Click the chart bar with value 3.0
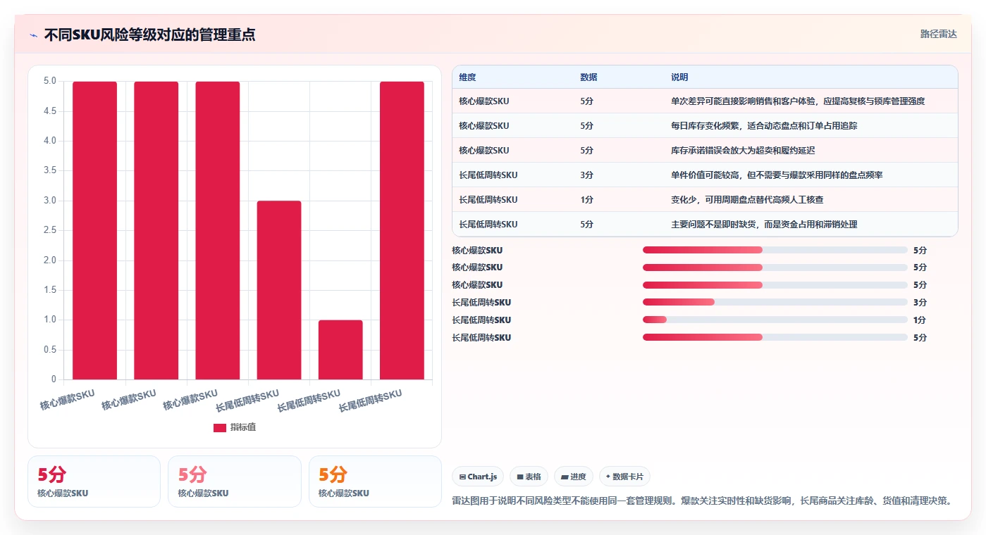Viewport: 986px width, 535px height. click(x=279, y=290)
